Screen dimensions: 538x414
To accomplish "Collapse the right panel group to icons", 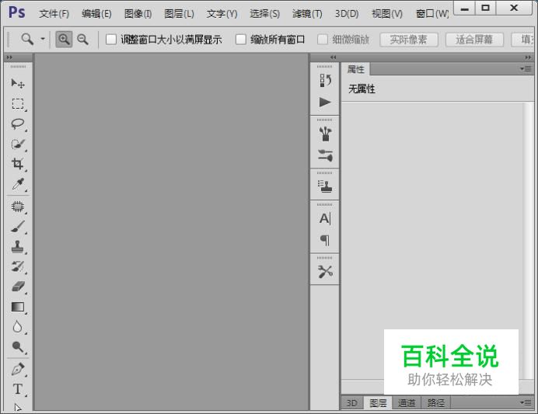I will 528,57.
